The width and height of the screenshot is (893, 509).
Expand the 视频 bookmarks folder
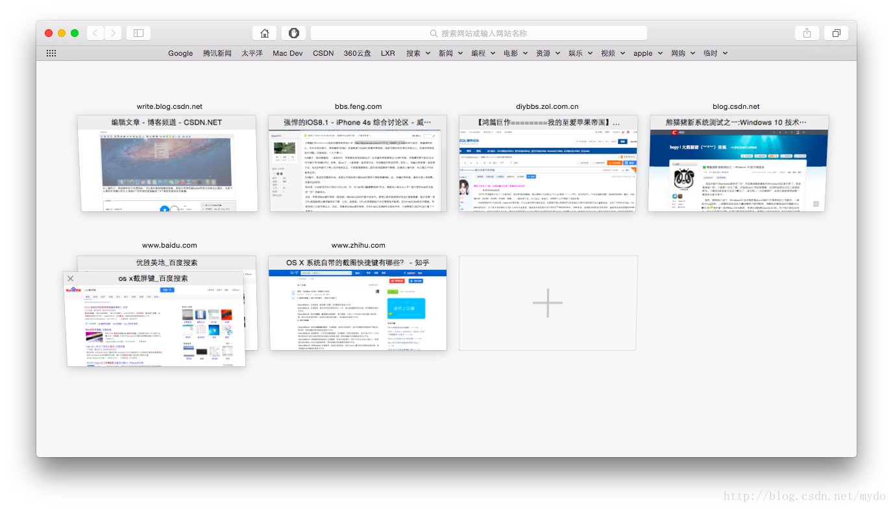click(x=613, y=53)
